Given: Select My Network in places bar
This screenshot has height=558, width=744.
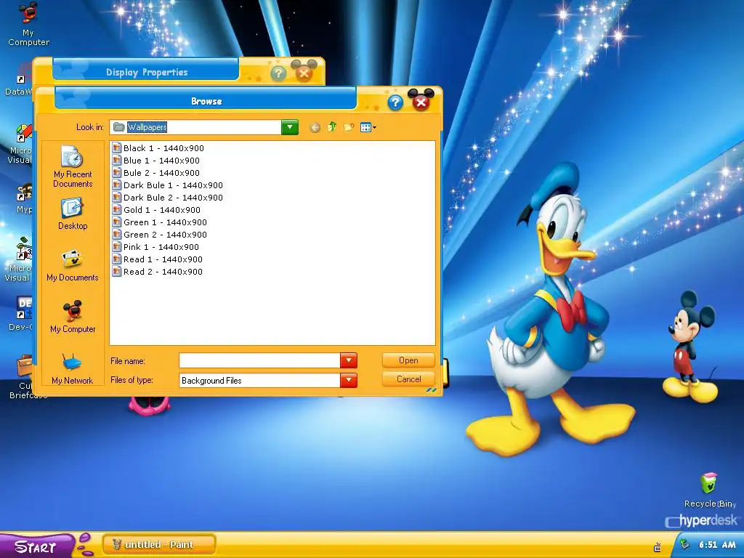Looking at the screenshot, I should (x=72, y=368).
